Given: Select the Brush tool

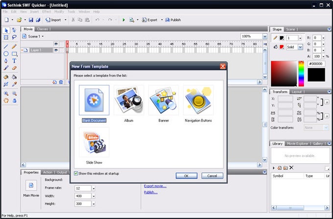Looking at the screenshot, I should (6, 68).
